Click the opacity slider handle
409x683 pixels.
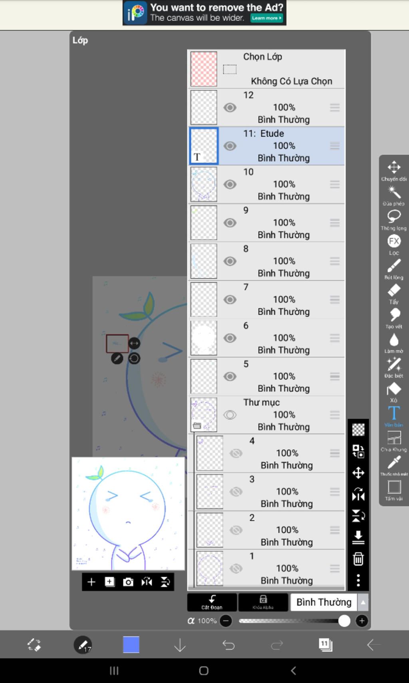(344, 621)
